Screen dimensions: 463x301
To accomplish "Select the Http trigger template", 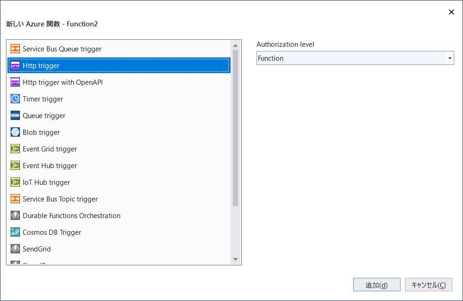I will tap(119, 66).
